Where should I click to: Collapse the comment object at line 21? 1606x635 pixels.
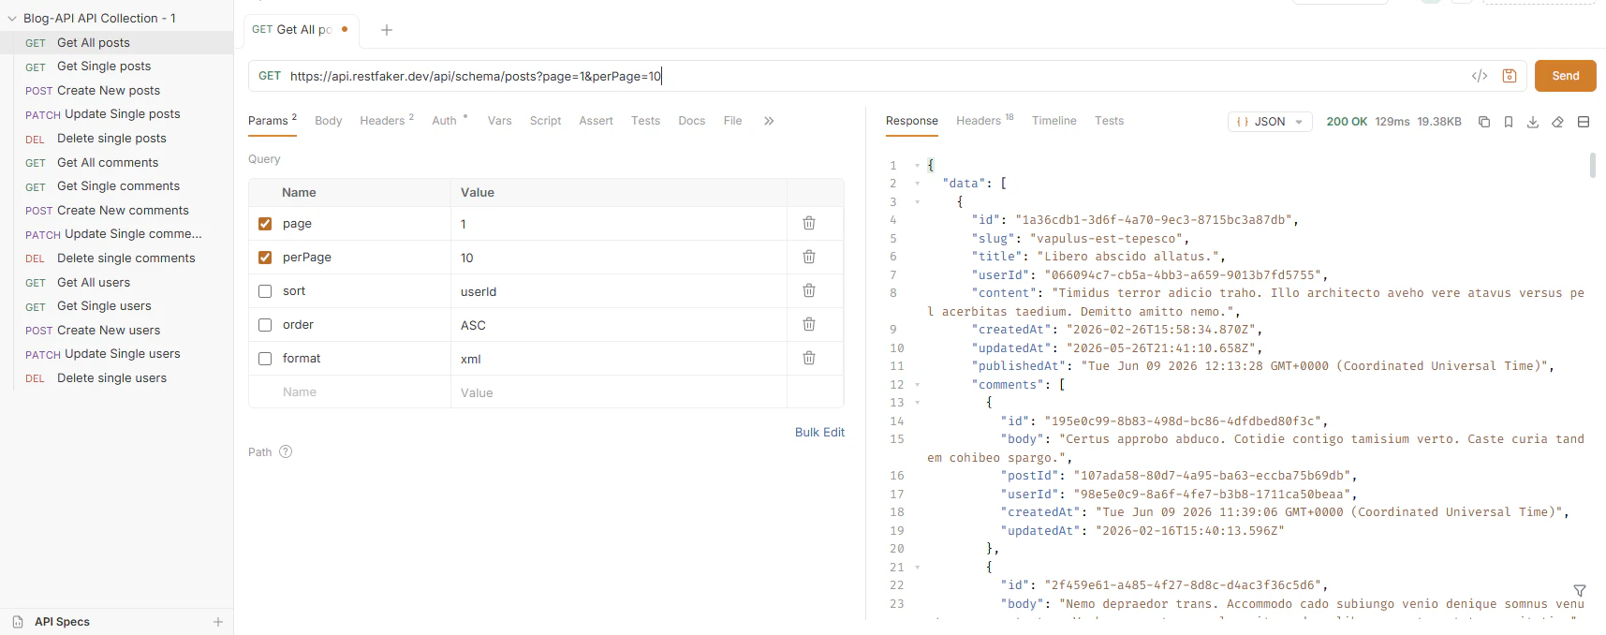[x=917, y=568]
